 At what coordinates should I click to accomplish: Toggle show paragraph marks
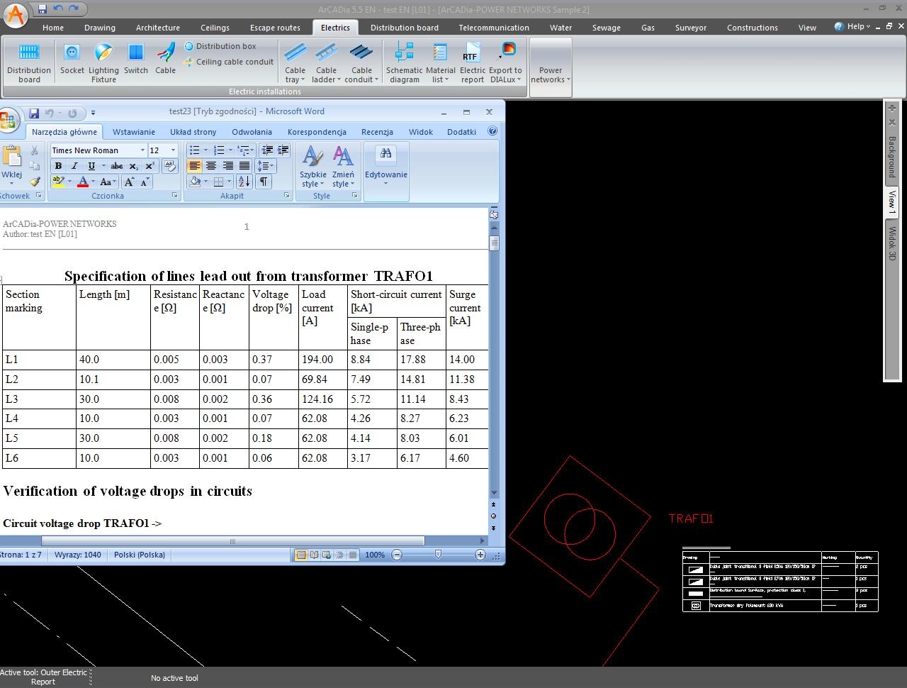(x=263, y=182)
